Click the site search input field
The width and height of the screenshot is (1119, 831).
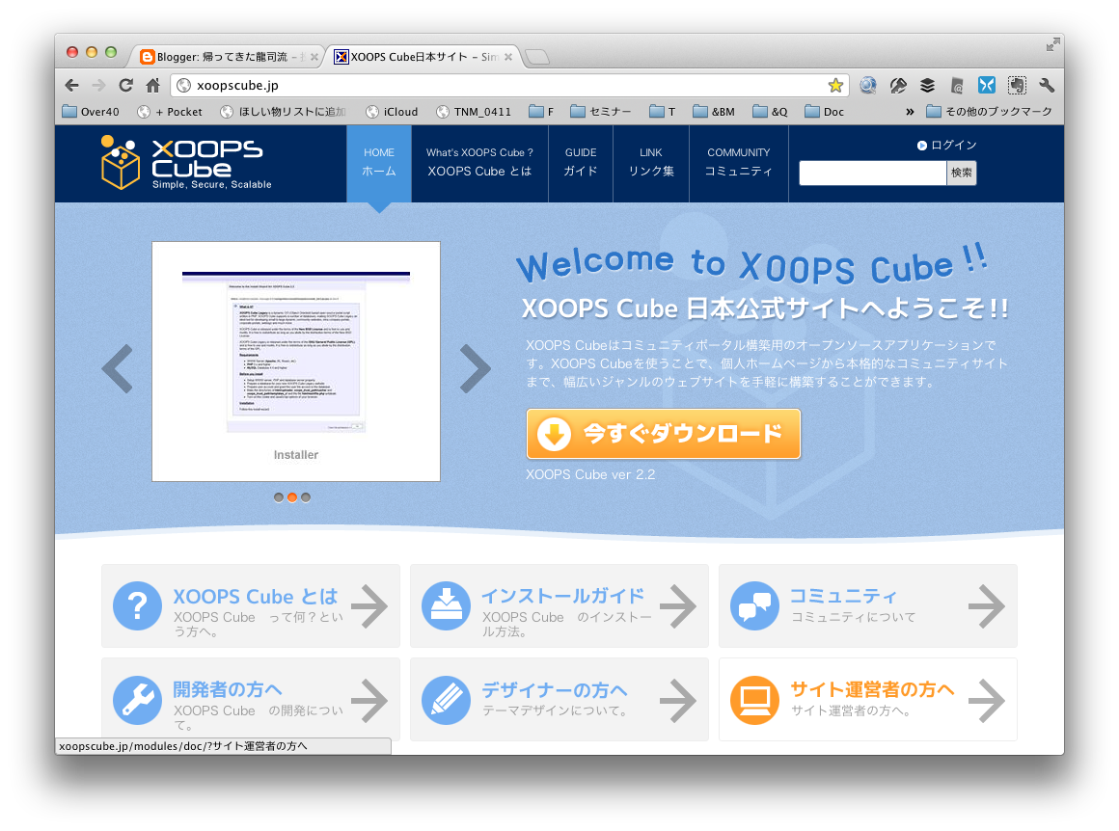[873, 173]
